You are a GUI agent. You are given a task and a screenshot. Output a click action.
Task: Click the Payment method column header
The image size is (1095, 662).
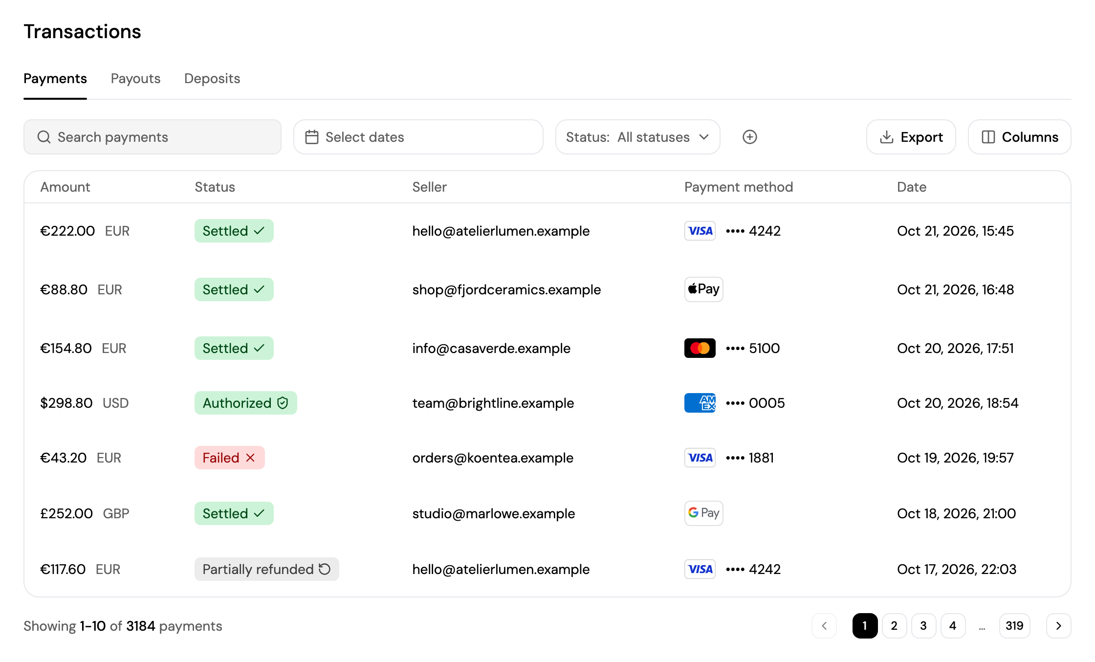pyautogui.click(x=739, y=187)
